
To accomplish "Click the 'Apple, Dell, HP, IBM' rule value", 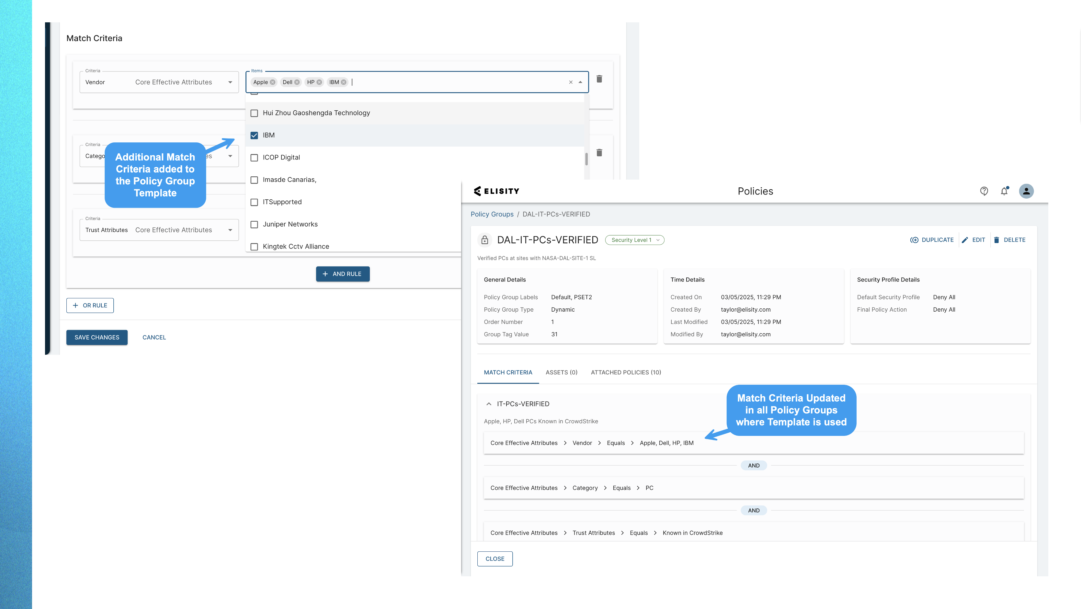I will (x=666, y=443).
